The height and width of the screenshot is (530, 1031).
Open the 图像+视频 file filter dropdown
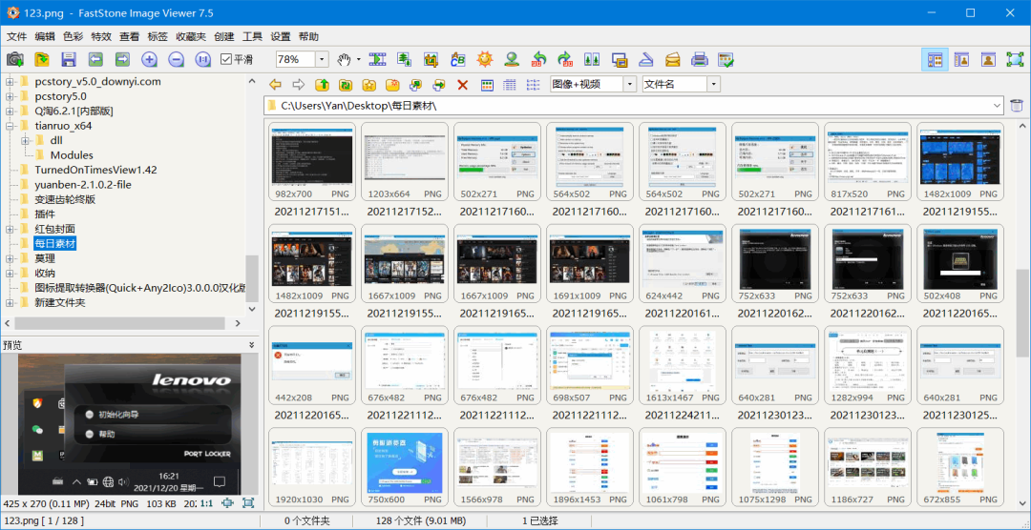tap(630, 85)
